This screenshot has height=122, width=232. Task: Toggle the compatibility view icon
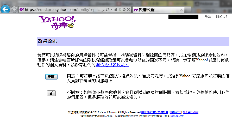pyautogui.click(x=120, y=10)
